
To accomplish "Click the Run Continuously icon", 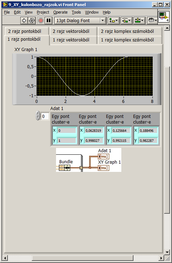I will pyautogui.click(x=31, y=21).
